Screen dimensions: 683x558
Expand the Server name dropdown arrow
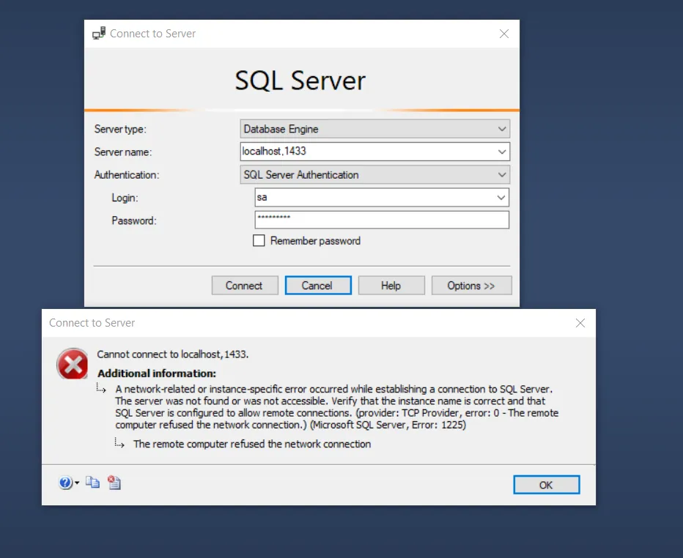click(x=502, y=152)
